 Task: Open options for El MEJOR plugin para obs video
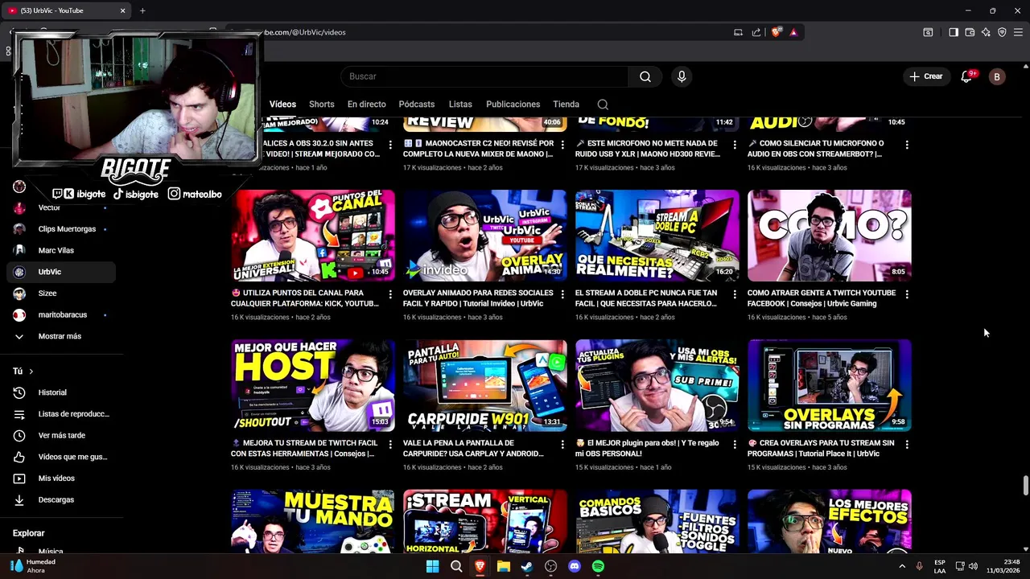pyautogui.click(x=735, y=444)
